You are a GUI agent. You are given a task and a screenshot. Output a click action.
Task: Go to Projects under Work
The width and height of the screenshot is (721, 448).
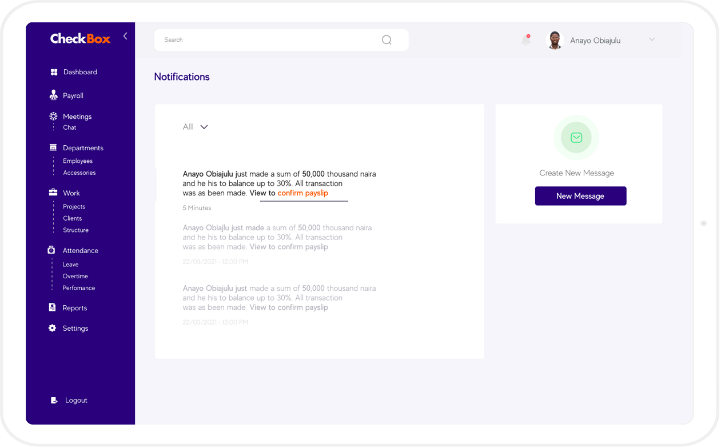point(74,206)
